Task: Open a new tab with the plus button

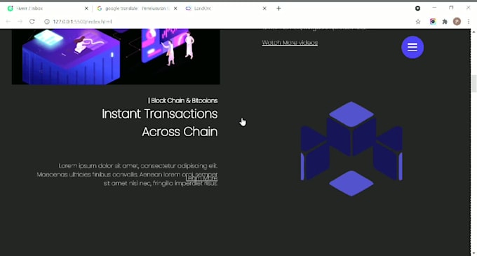Action: [x=278, y=8]
